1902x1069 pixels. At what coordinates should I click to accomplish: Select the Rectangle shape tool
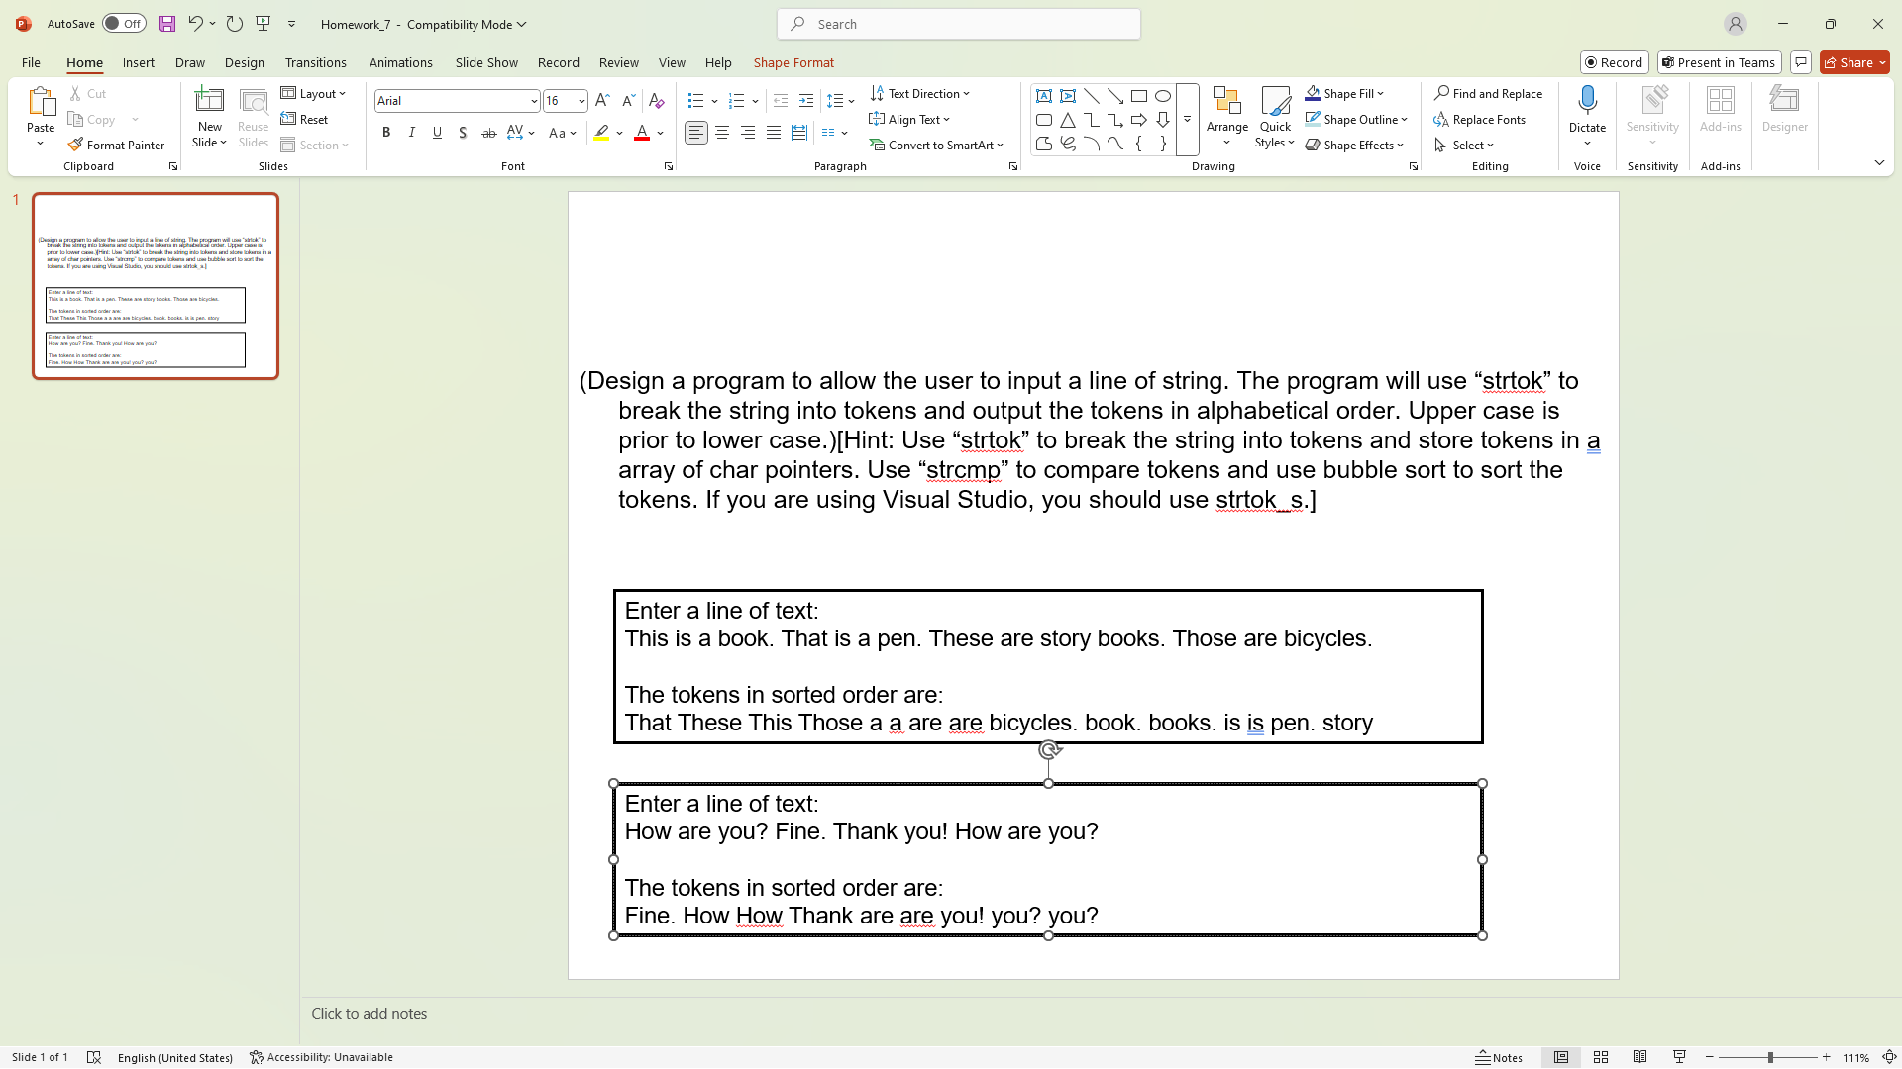[1138, 95]
